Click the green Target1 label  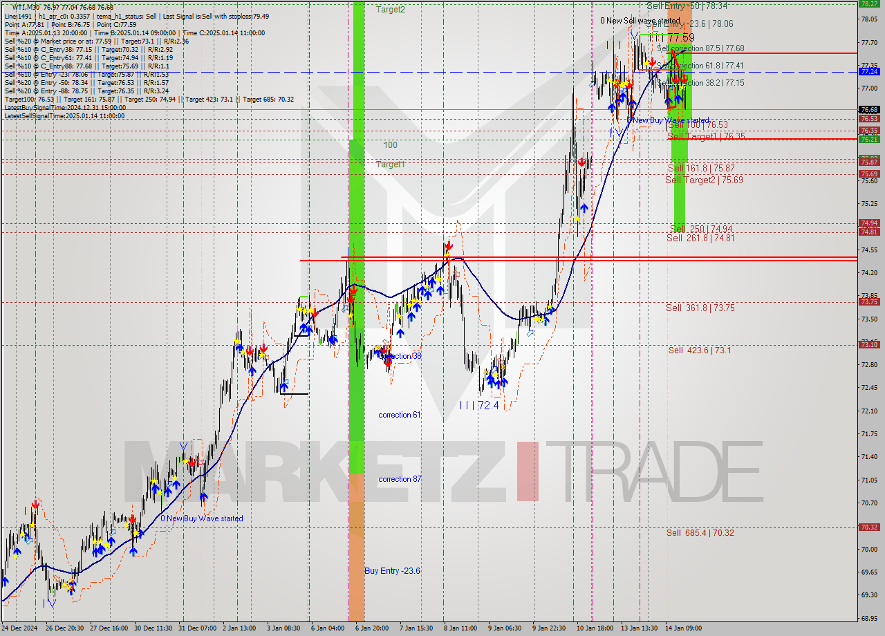(x=391, y=165)
